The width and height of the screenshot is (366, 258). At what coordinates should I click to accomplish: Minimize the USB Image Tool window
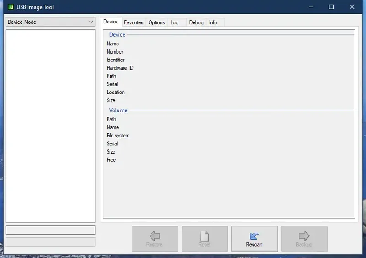[x=311, y=7]
